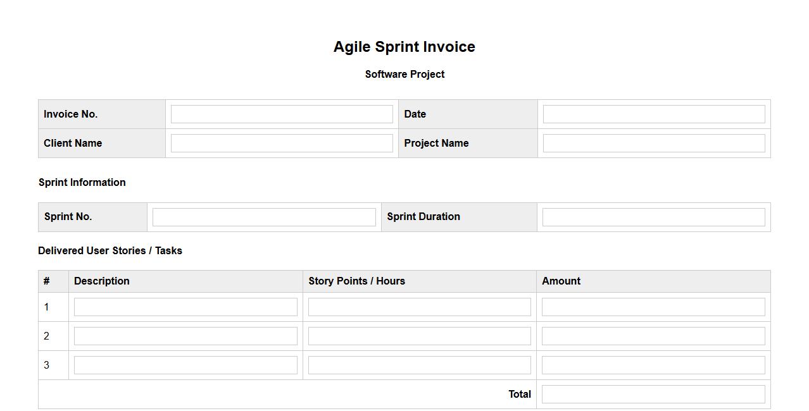Click the Description column header
This screenshot has width=809, height=411.
coord(102,281)
